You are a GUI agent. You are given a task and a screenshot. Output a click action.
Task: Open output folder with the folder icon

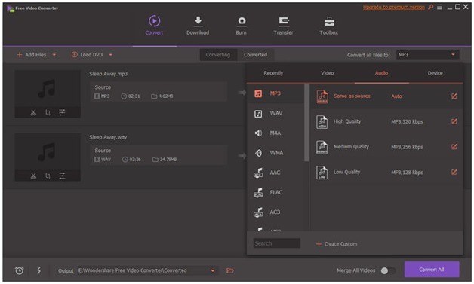coord(230,270)
